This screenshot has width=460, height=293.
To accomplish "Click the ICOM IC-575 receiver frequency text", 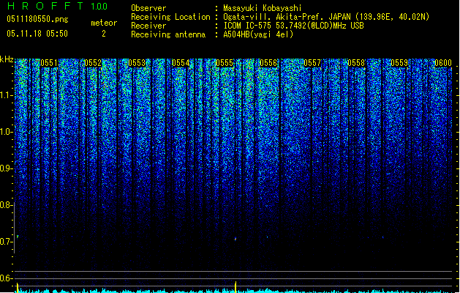I will point(293,26).
